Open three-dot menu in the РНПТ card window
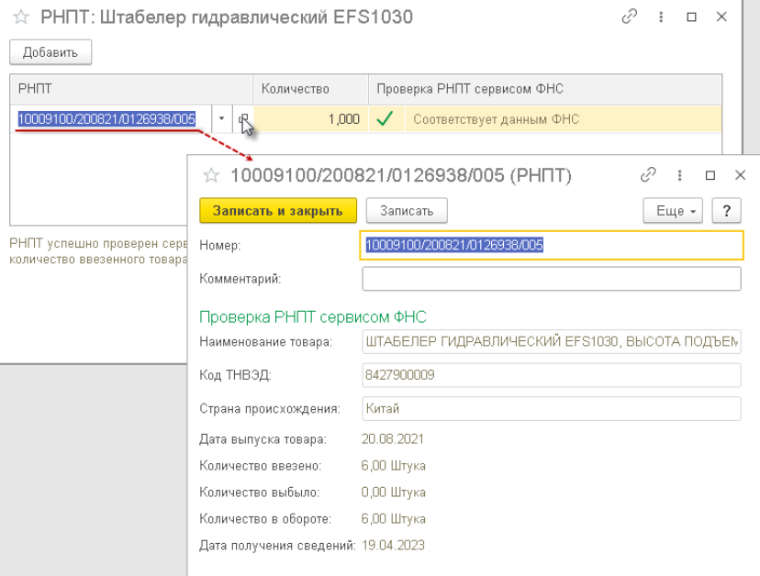 pyautogui.click(x=679, y=175)
